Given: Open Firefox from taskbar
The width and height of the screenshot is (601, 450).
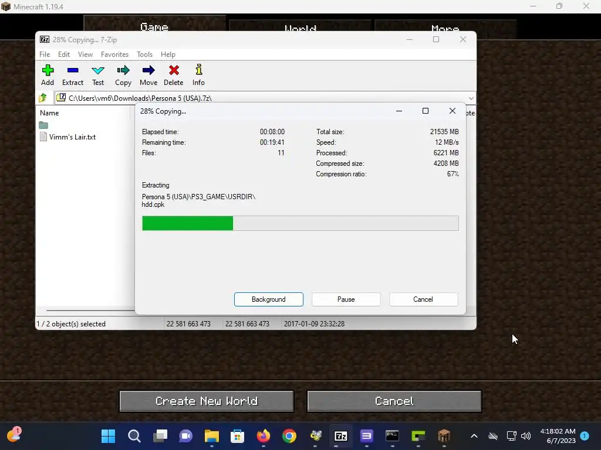Looking at the screenshot, I should coord(264,436).
